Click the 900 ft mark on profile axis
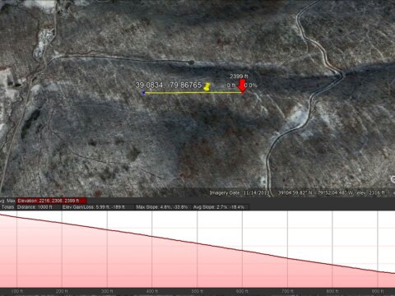The height and width of the screenshot is (296, 395). tap(378, 291)
